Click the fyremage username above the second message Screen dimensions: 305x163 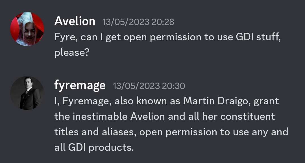point(80,85)
